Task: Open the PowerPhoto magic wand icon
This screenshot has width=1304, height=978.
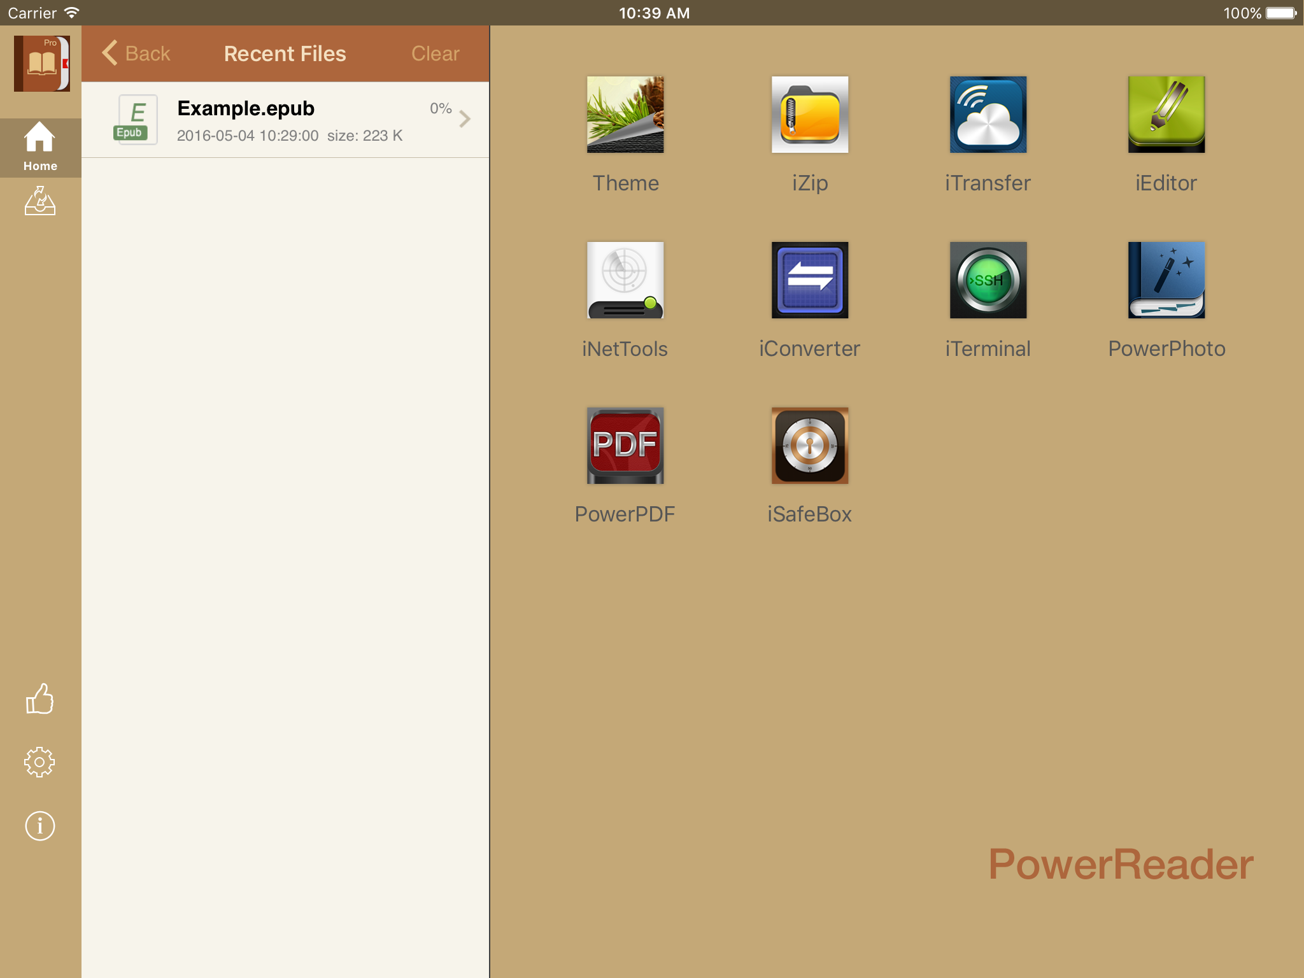Action: (x=1166, y=280)
